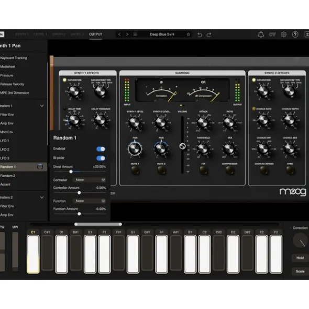The height and width of the screenshot is (309, 309).
Task: Select Accent in the modulation list
Action: pyautogui.click(x=23, y=185)
